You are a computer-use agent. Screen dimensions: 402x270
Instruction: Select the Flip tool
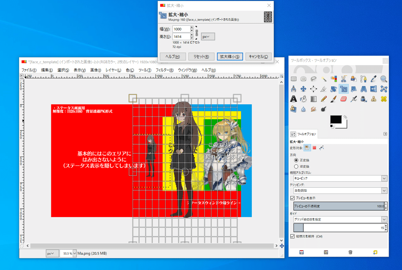tap(374, 89)
